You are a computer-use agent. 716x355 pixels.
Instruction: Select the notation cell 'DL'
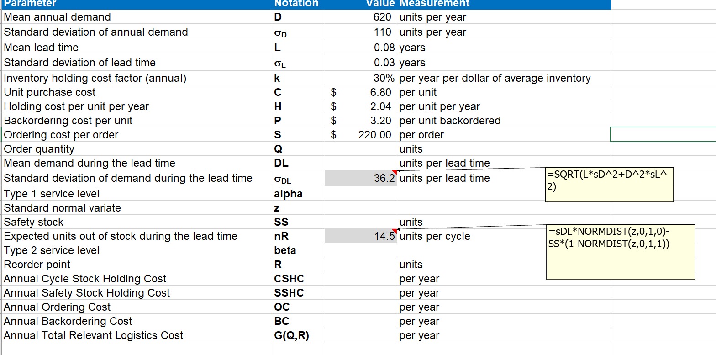[298, 163]
